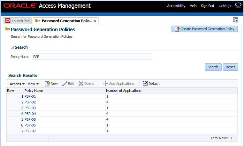
Task: Open the PSP-04 policy link
Action: [30, 114]
